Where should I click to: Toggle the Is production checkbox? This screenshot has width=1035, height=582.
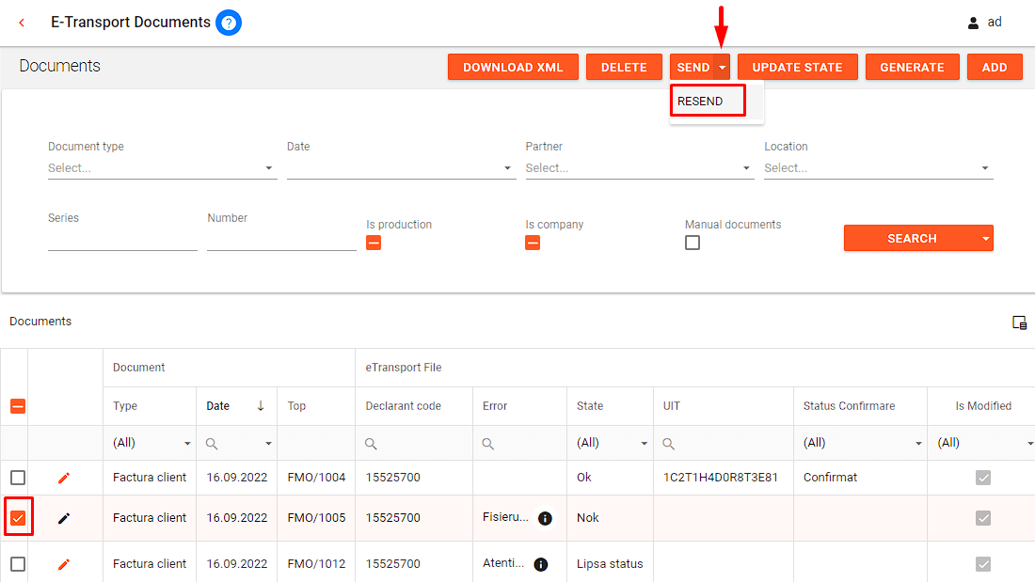(374, 243)
